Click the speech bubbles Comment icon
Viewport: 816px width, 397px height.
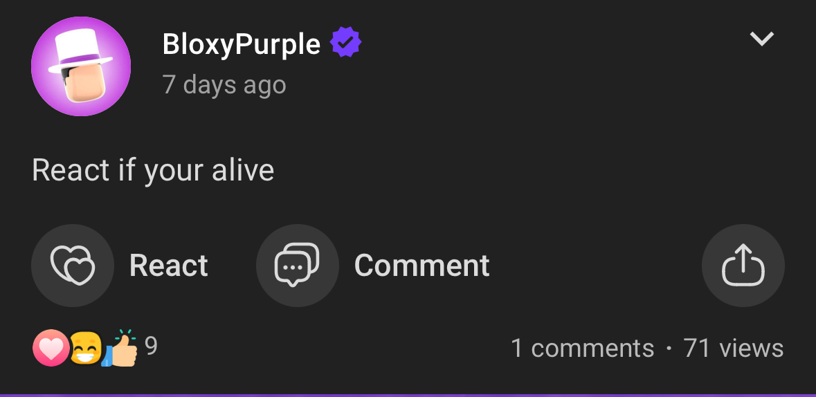297,266
